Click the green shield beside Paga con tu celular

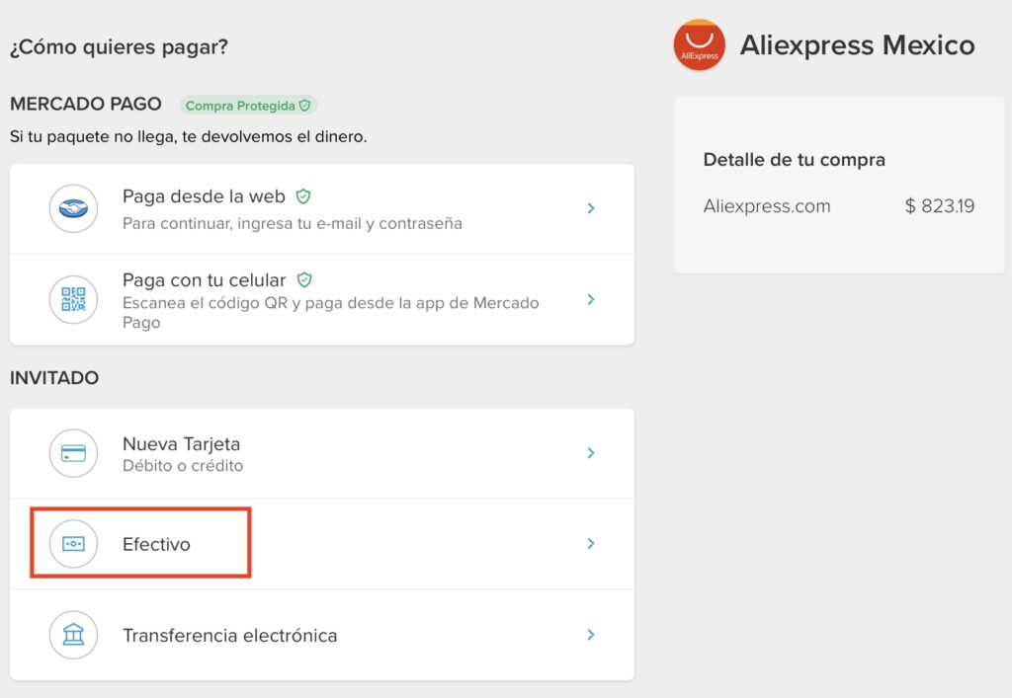(x=304, y=279)
